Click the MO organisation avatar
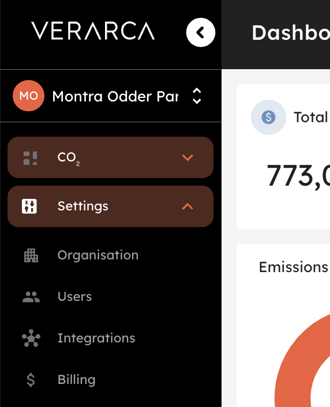This screenshot has height=407, width=330. (x=29, y=96)
